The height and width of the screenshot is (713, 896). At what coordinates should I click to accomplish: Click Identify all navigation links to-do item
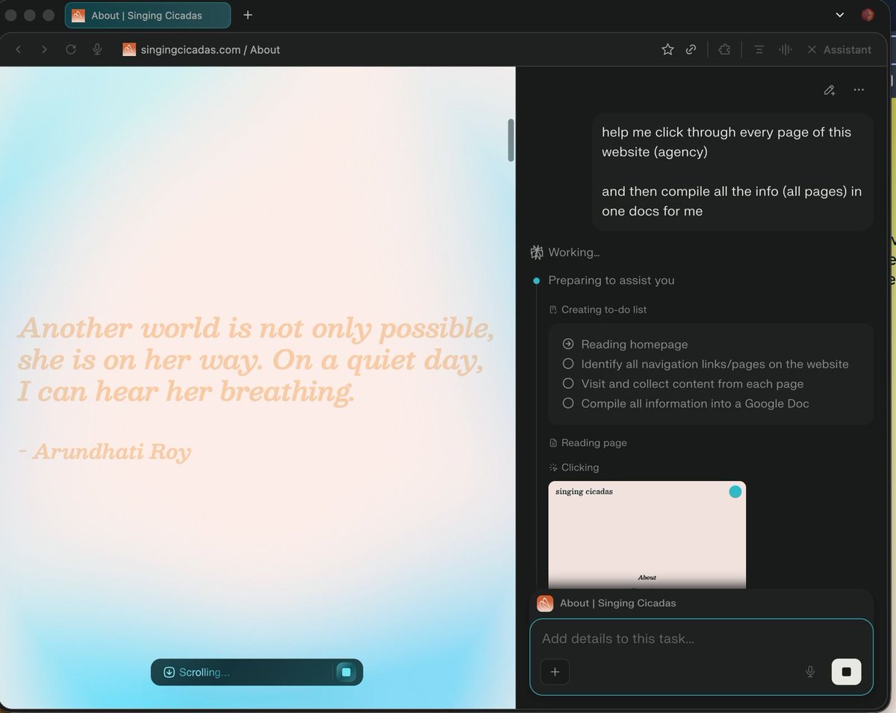705,364
